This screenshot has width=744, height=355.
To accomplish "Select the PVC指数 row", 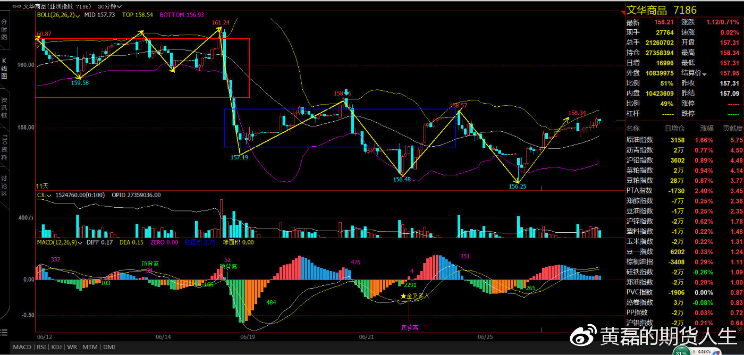I will pyautogui.click(x=684, y=292).
